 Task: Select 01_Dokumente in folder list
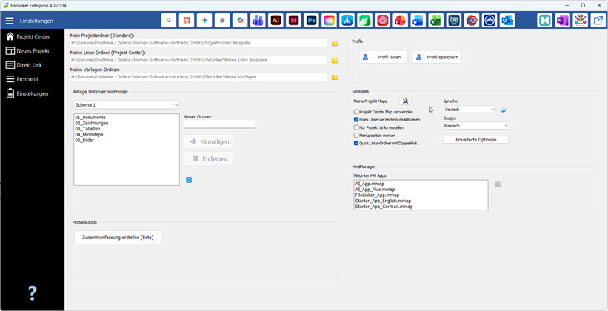point(91,117)
